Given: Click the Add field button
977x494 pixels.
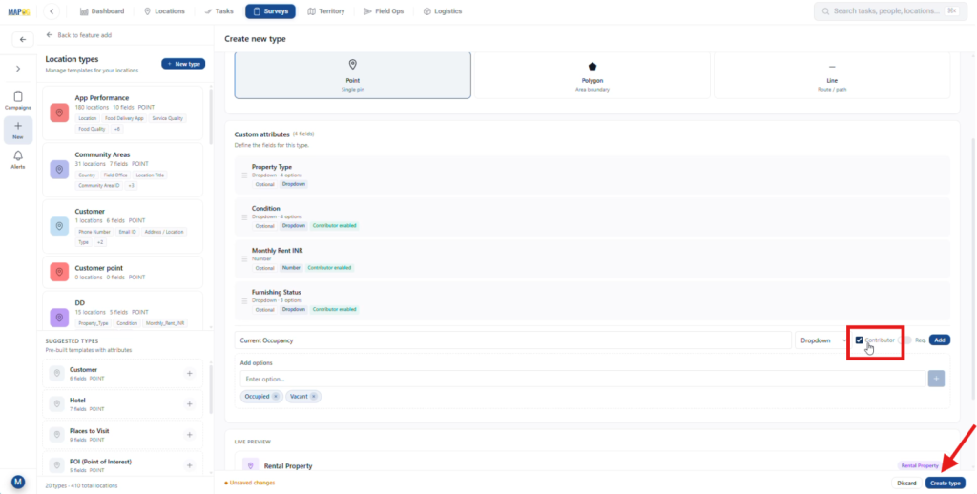Looking at the screenshot, I should point(940,340).
